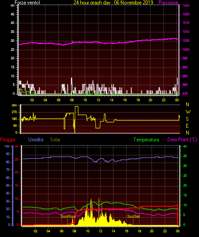Click the white wind gust spike near 08 hours
199x237 pixels.
(x=72, y=85)
